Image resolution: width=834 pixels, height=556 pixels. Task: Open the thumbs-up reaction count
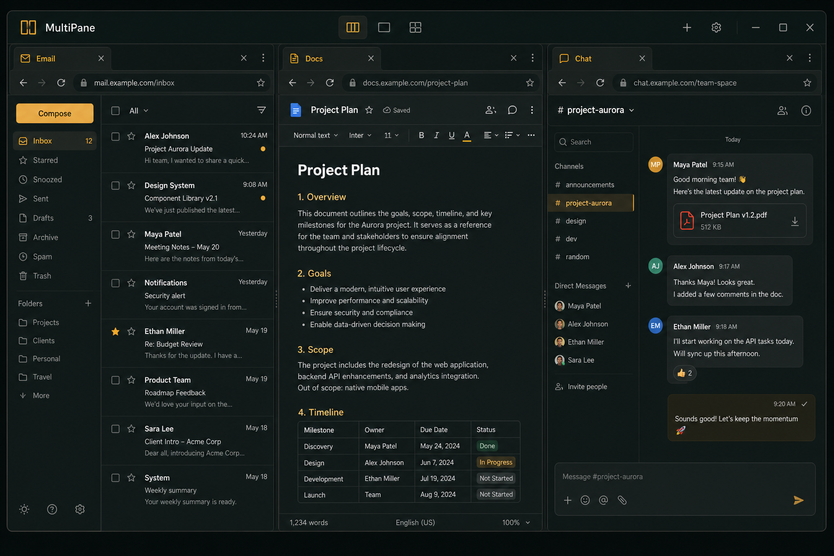pyautogui.click(x=685, y=373)
